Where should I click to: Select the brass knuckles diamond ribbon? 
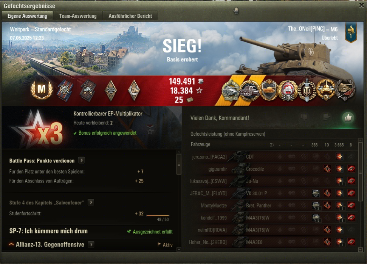[111, 91]
